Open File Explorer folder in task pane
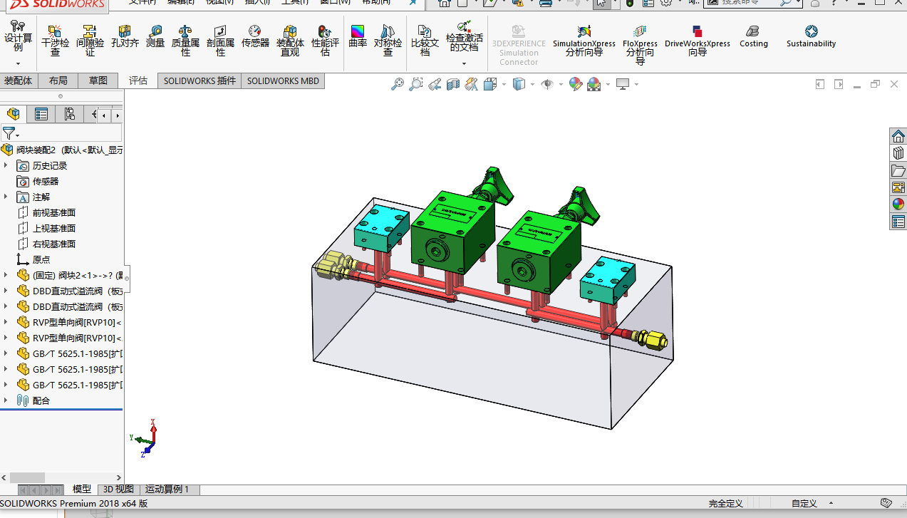 coord(898,170)
